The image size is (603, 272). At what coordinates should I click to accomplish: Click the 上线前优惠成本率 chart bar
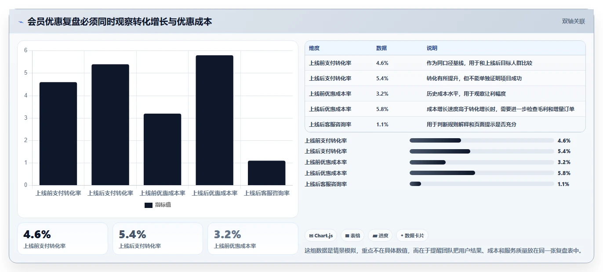point(162,149)
